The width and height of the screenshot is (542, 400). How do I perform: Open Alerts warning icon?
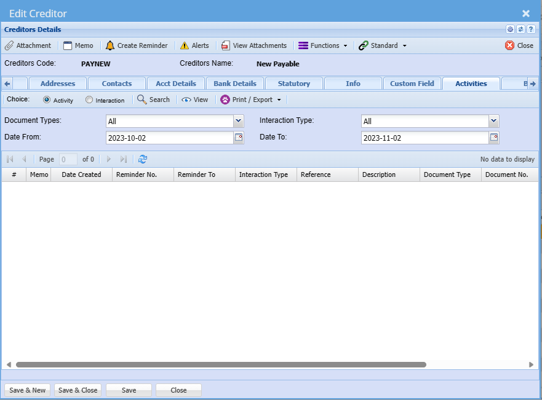pos(185,45)
